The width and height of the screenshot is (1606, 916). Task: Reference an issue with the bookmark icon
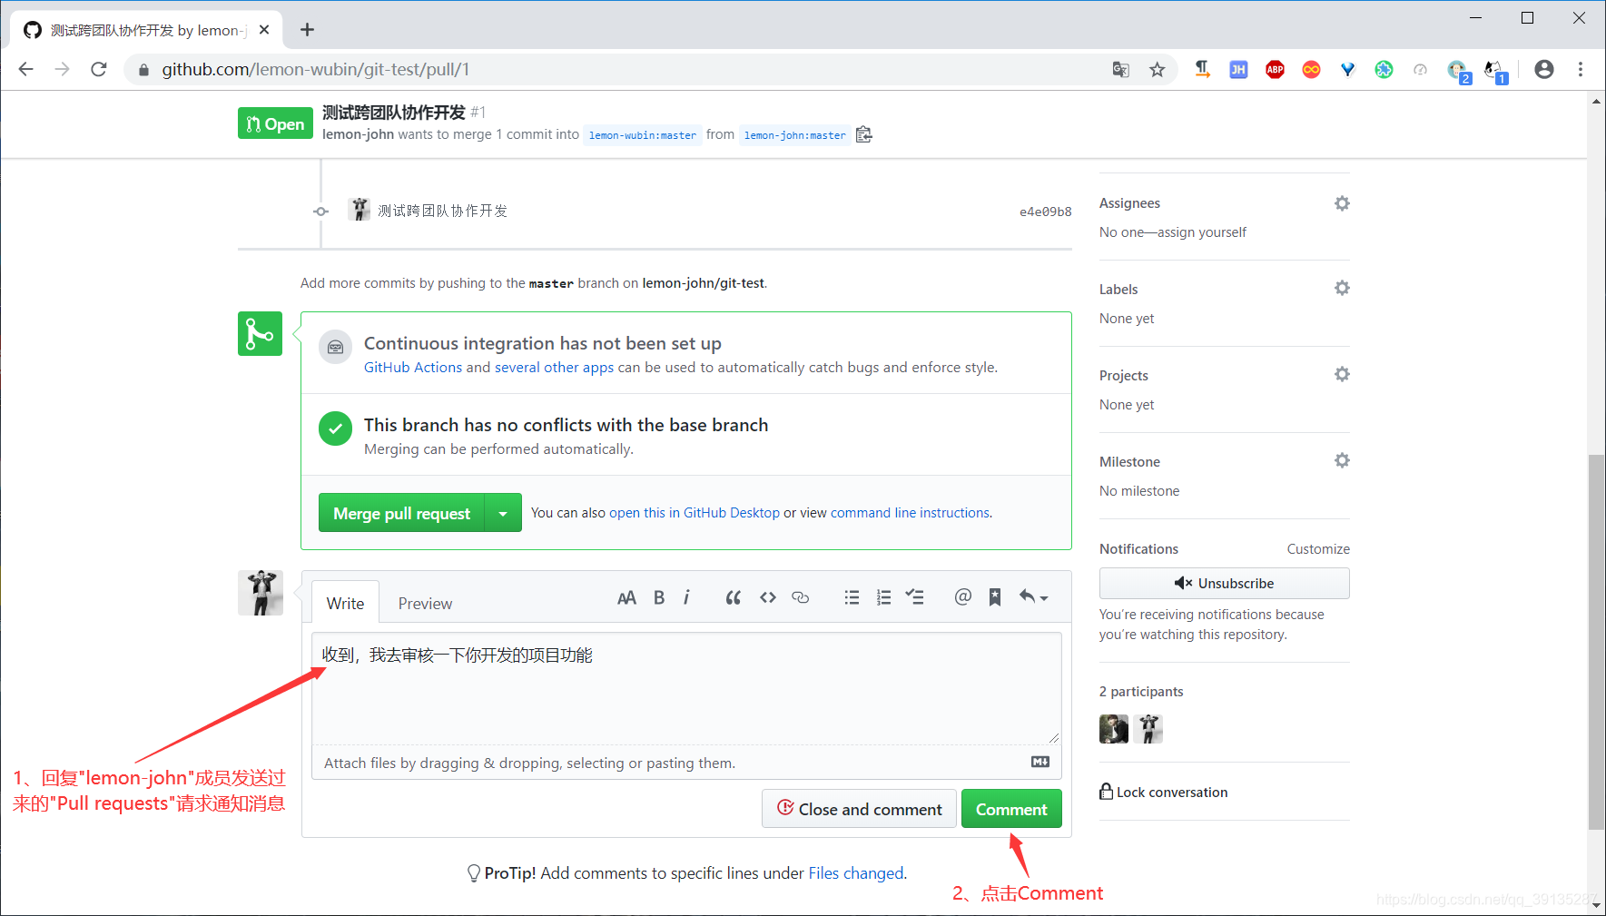coord(995,597)
